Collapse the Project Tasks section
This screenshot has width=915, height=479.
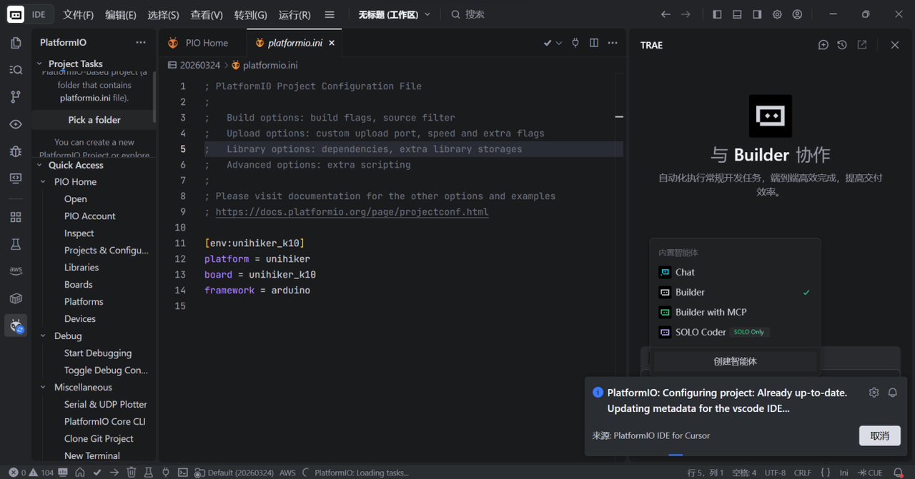click(x=40, y=64)
